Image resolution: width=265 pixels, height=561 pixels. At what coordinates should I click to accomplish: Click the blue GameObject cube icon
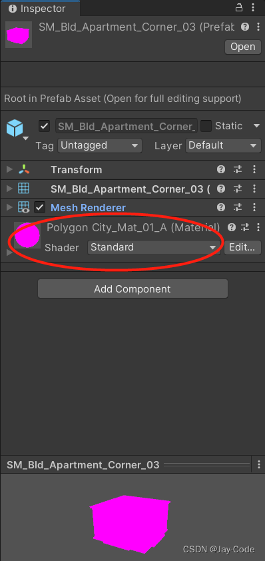pos(15,128)
